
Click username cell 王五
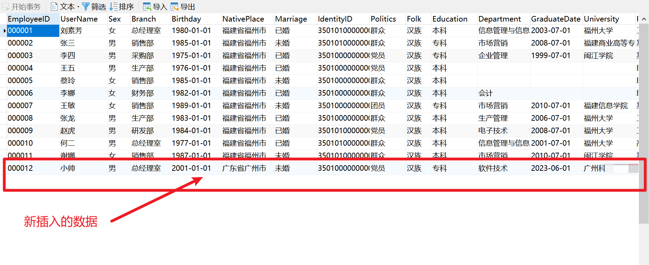(x=83, y=68)
